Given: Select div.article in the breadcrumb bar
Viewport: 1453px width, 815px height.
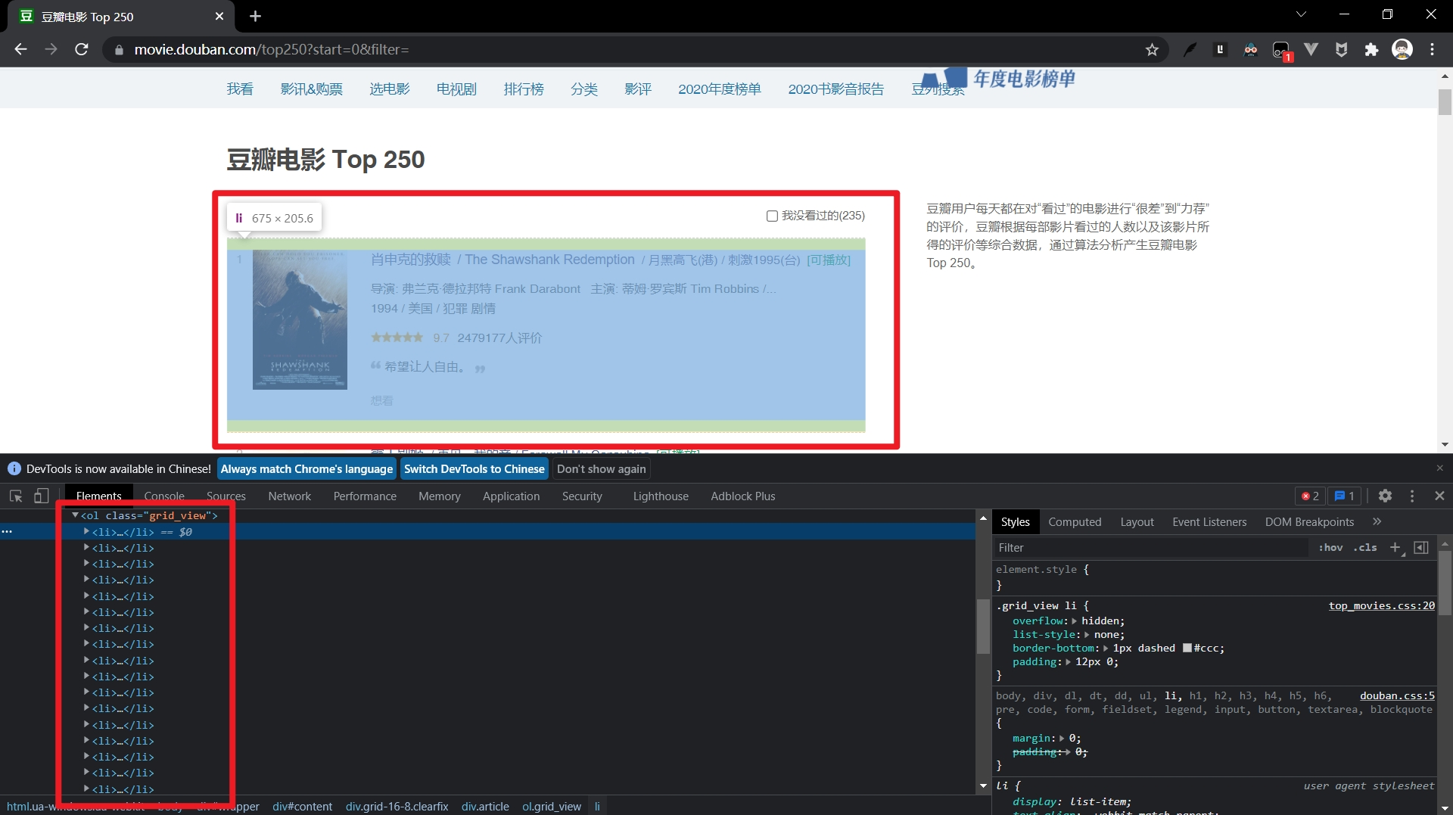Looking at the screenshot, I should 485,807.
